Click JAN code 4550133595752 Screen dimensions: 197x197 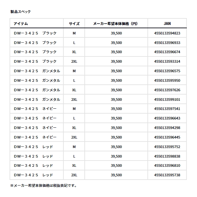point(167,147)
